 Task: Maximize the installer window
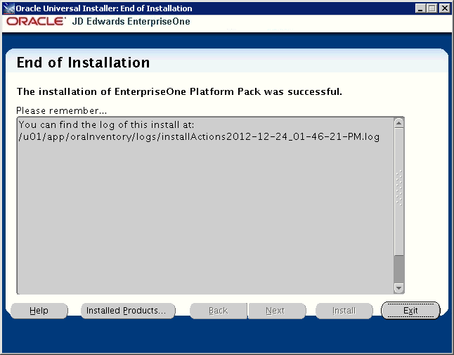click(x=432, y=8)
